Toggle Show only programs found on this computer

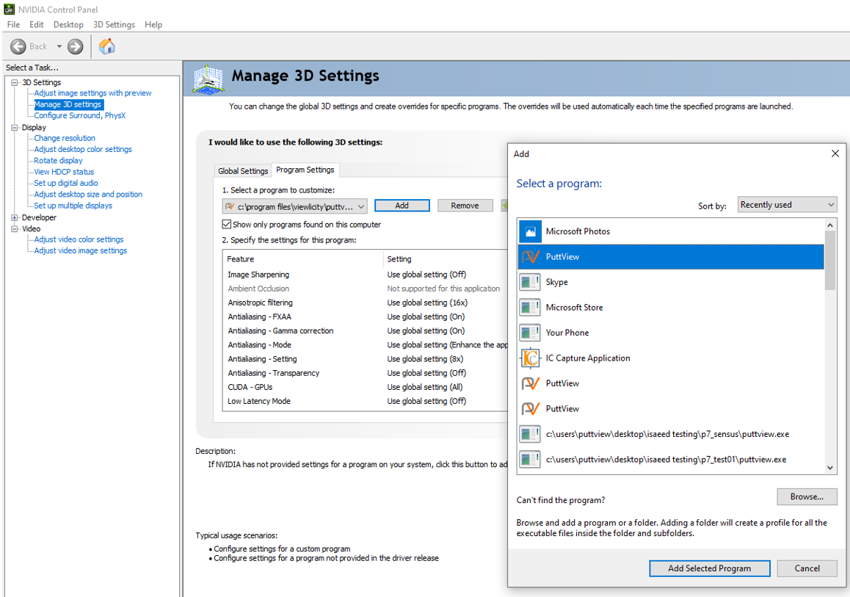(x=227, y=224)
